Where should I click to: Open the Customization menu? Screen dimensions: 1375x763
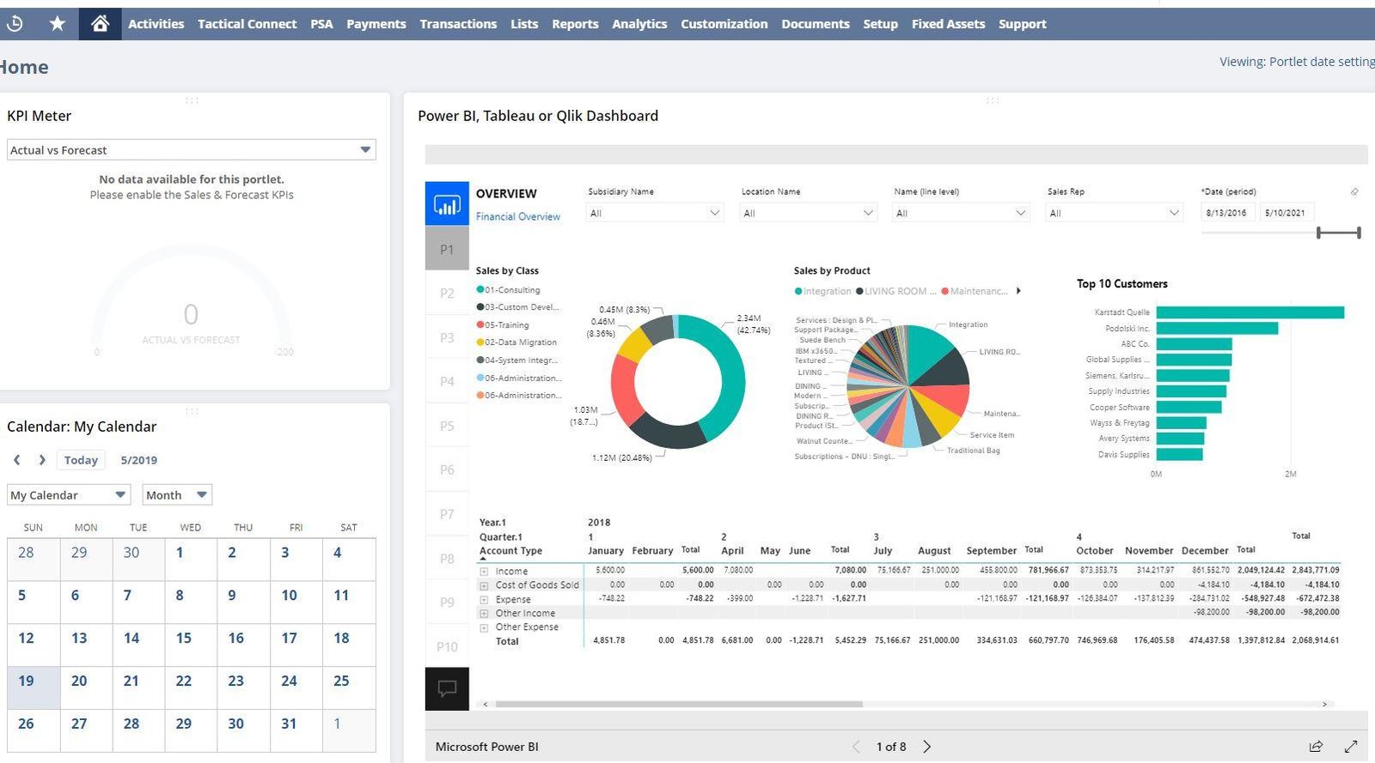coord(724,24)
